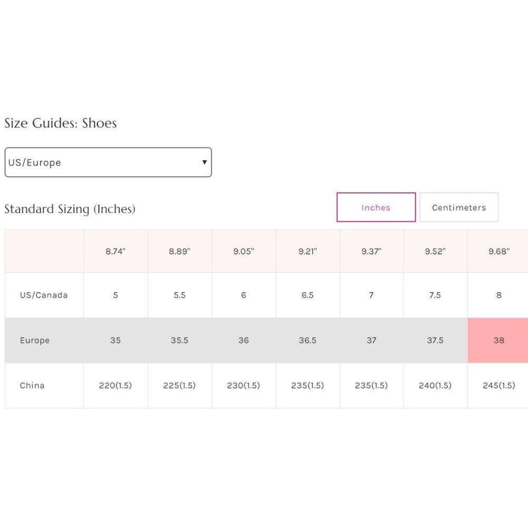This screenshot has height=528, width=528.
Task: Click the China row label
Action: [32, 385]
